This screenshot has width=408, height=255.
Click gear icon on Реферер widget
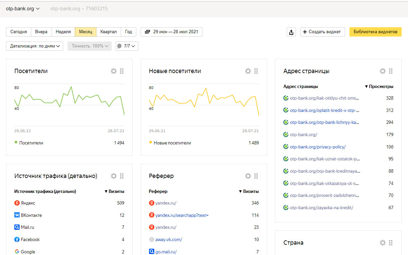(248, 176)
